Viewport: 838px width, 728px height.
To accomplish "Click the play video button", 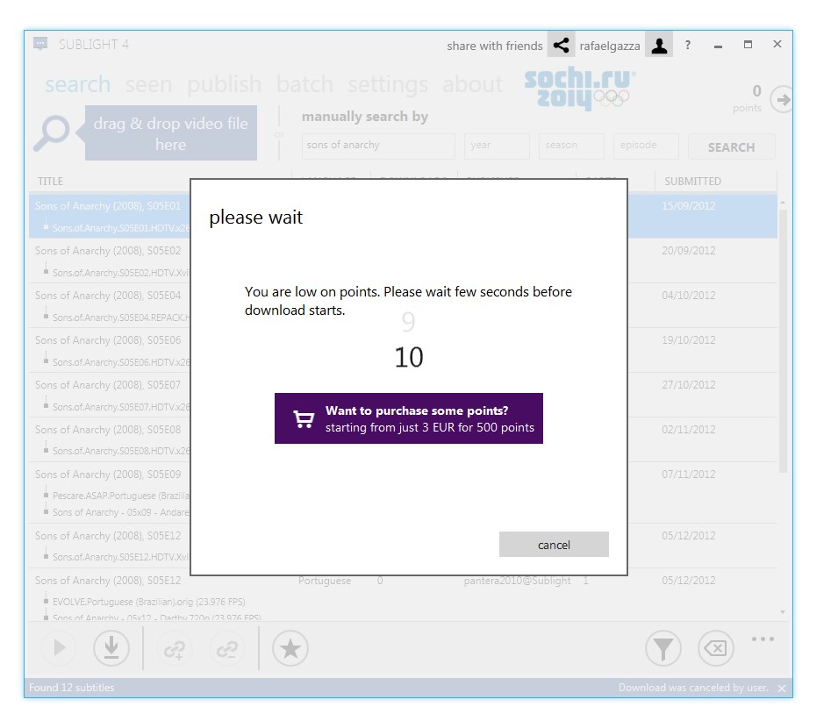I will click(x=59, y=648).
